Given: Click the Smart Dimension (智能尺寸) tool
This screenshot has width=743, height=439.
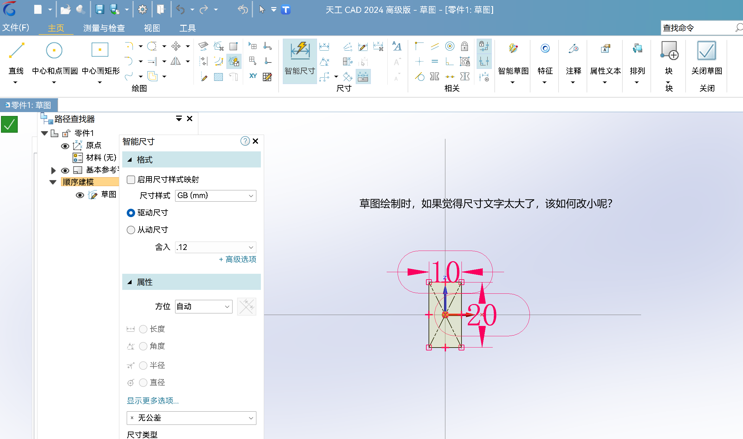Looking at the screenshot, I should [x=300, y=61].
